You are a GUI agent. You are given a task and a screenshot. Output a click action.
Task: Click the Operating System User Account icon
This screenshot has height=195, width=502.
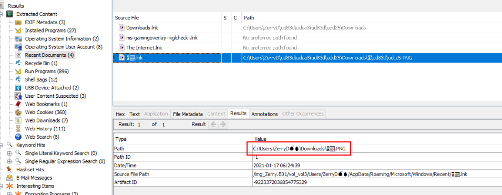(18, 47)
